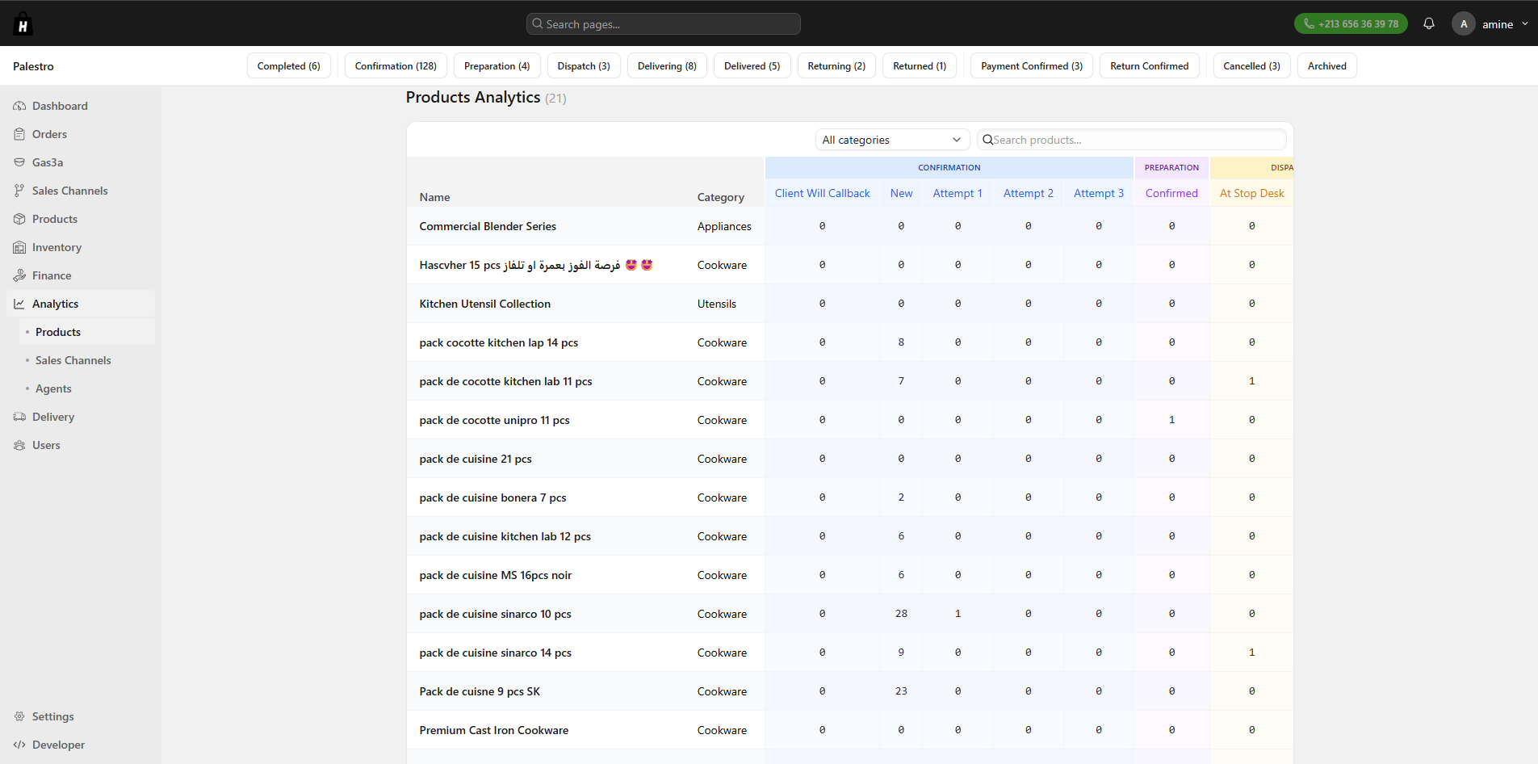Viewport: 1538px width, 764px height.
Task: Open the notifications bell
Action: pos(1429,23)
